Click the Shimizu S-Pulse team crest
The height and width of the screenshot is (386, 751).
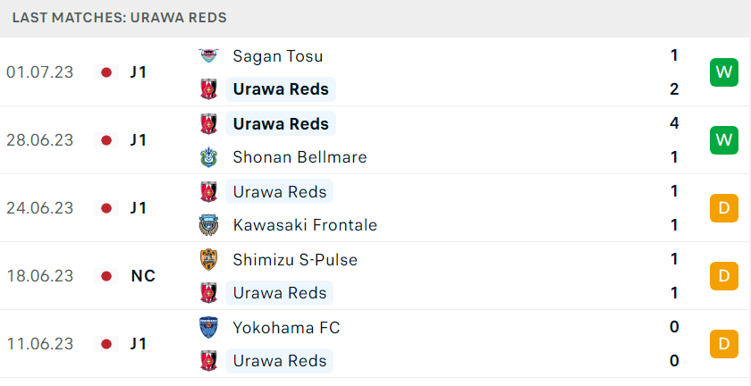pos(209,260)
